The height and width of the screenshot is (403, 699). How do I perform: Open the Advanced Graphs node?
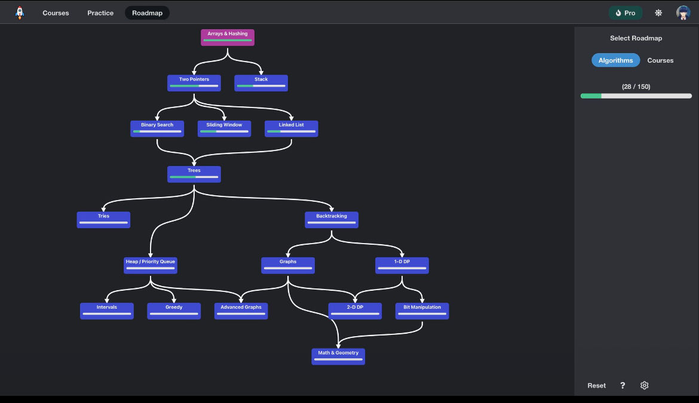[241, 311]
